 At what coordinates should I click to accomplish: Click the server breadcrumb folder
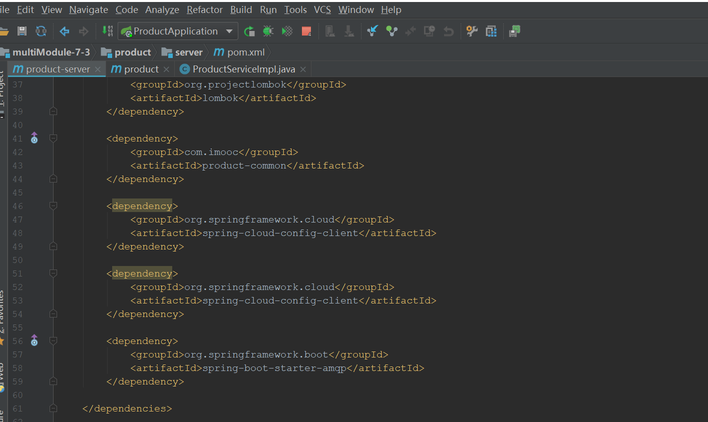pyautogui.click(x=182, y=52)
